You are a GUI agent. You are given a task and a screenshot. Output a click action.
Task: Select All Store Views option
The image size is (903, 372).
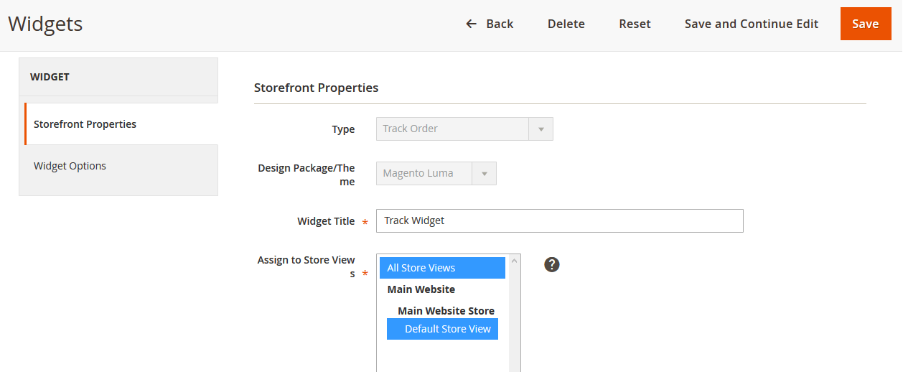(x=442, y=268)
